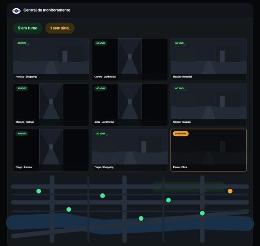Click the AO VIVO badge on Marcos's feed
Viewport: 260px width, 246px height.
[x=22, y=88]
